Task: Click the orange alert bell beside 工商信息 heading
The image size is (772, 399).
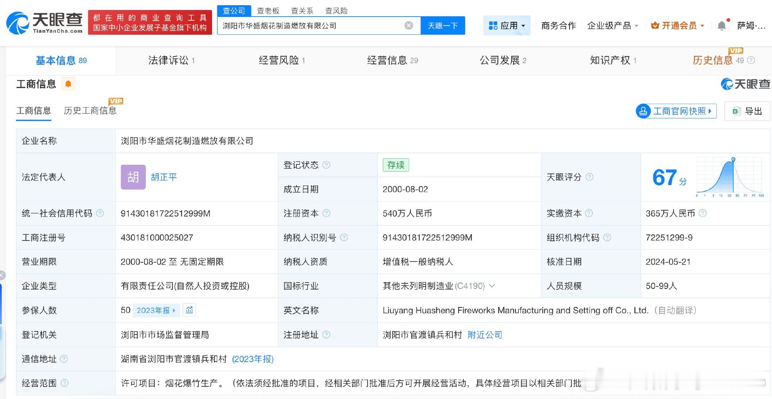Action: tap(68, 84)
